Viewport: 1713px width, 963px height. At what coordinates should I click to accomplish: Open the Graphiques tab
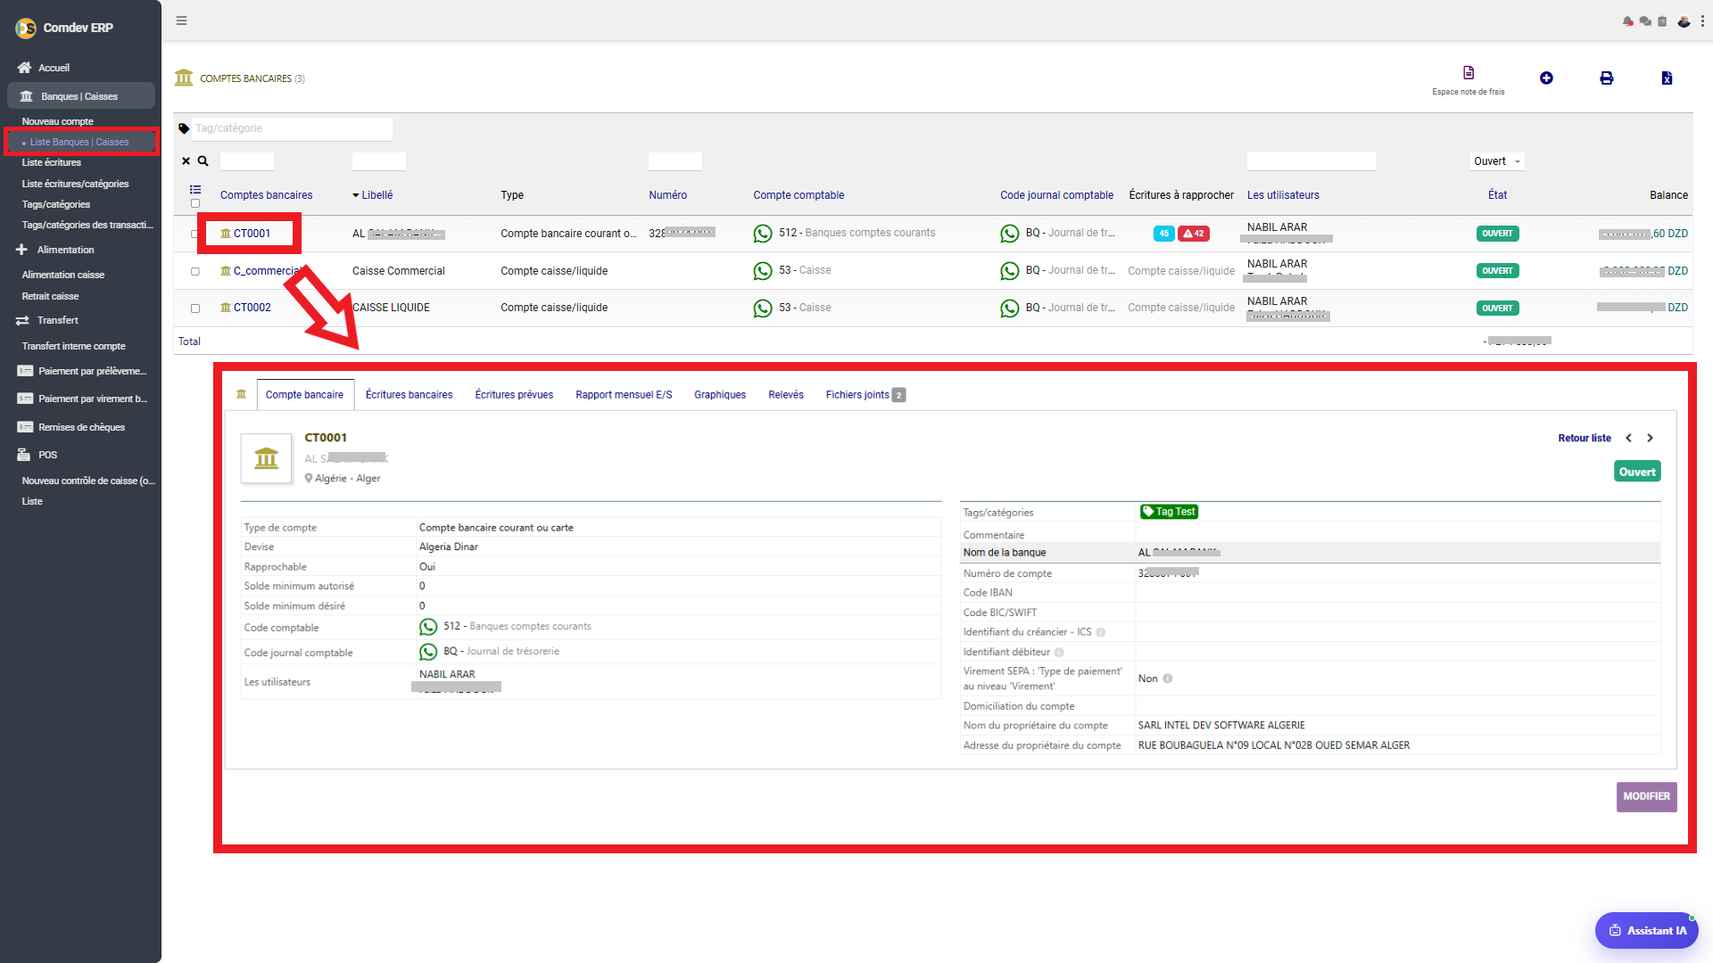pyautogui.click(x=720, y=395)
